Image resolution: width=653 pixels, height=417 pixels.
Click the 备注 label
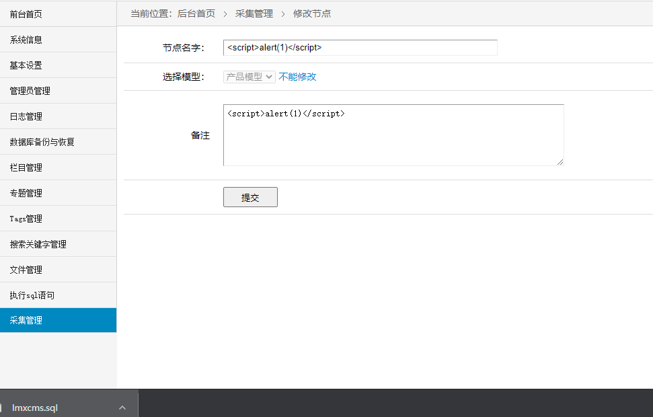[200, 135]
